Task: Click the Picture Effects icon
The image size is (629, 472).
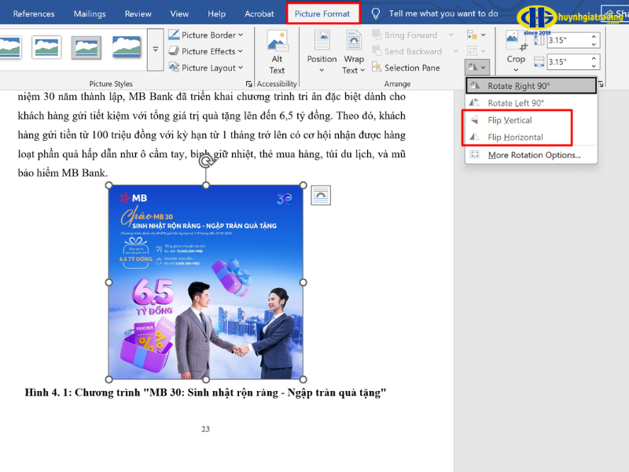Action: click(x=174, y=51)
